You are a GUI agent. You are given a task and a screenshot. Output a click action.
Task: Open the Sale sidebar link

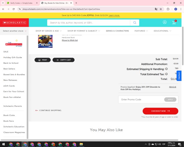6,52
